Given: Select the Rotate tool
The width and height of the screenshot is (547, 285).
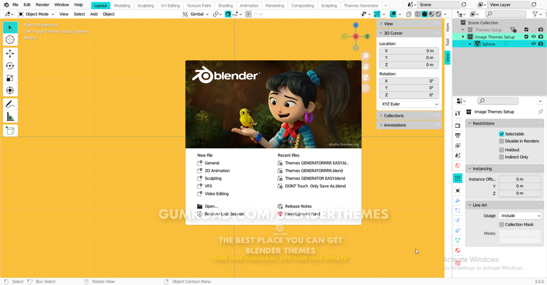Looking at the screenshot, I should coord(10,66).
